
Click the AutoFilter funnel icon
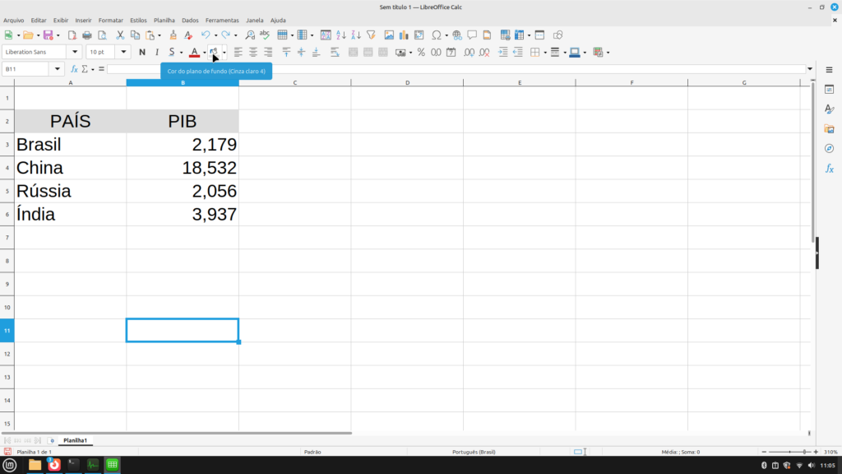(x=371, y=35)
